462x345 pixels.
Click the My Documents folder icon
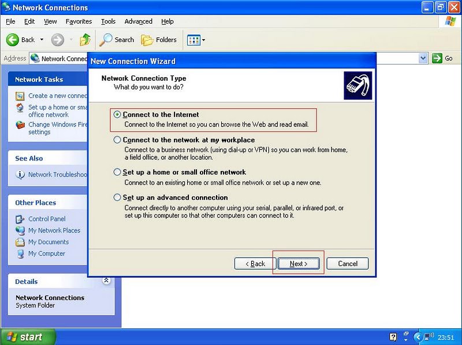pyautogui.click(x=20, y=242)
